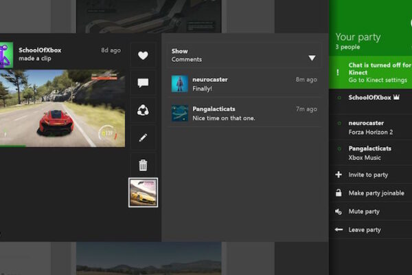Click the '8m ago' comment timestamp
Viewport: 412px width, 275px height.
(306, 80)
